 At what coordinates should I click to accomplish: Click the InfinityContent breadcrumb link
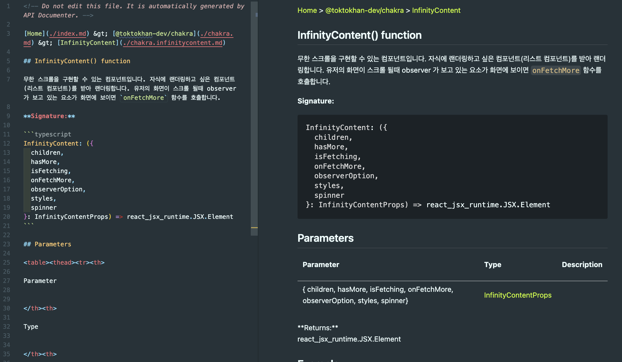(x=436, y=10)
